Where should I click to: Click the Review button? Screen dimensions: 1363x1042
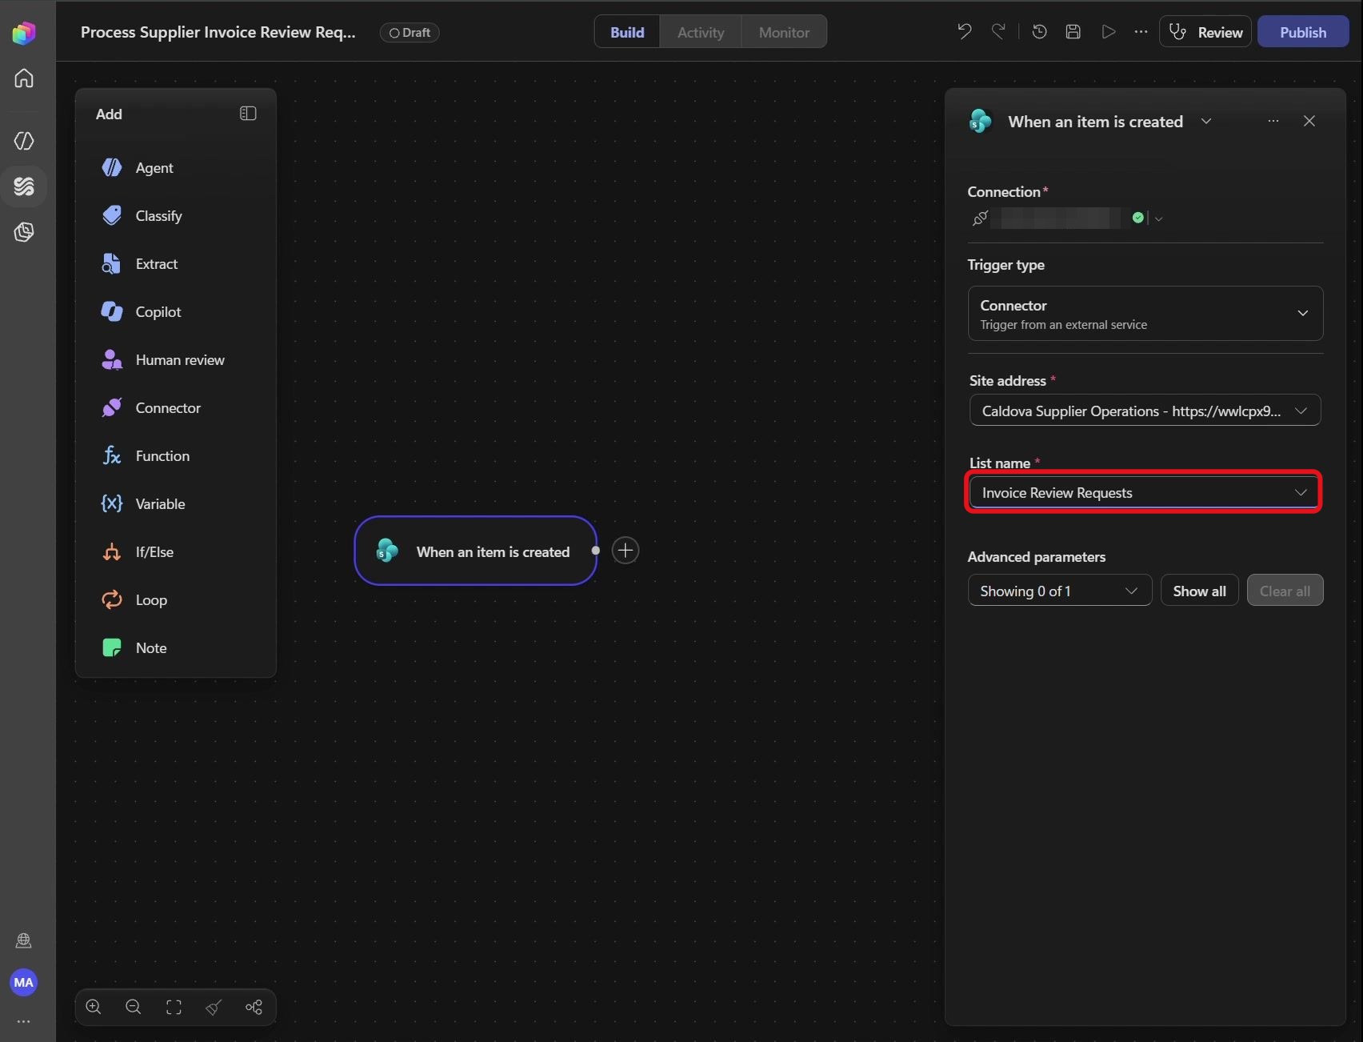click(x=1205, y=32)
